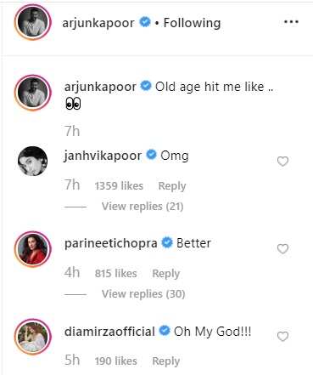
Task: Open janhvikapoor username link
Action: (103, 156)
